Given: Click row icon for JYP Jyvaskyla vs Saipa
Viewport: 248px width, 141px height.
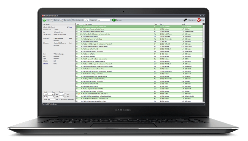Looking at the screenshot, I should pyautogui.click(x=77, y=59).
